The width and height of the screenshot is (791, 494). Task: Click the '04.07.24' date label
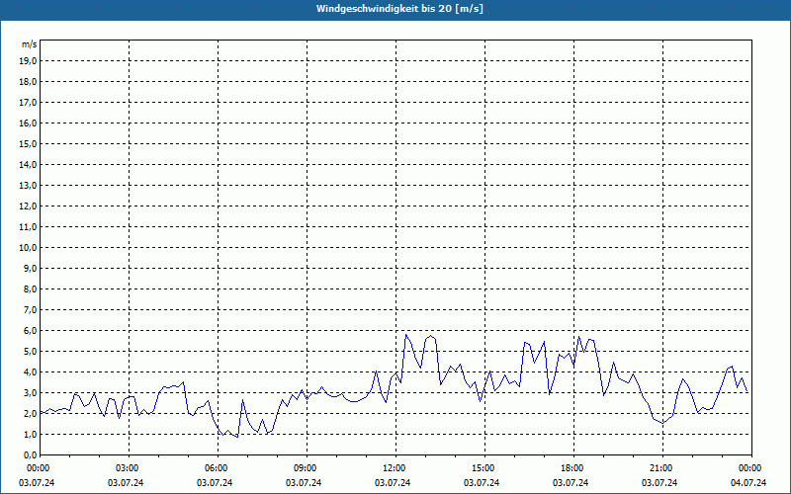click(748, 483)
